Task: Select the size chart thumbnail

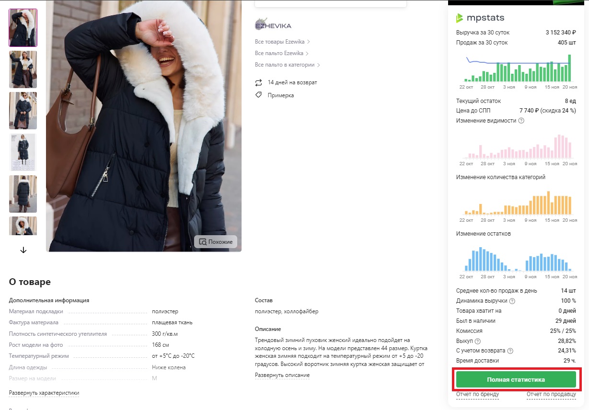Action: (x=23, y=152)
